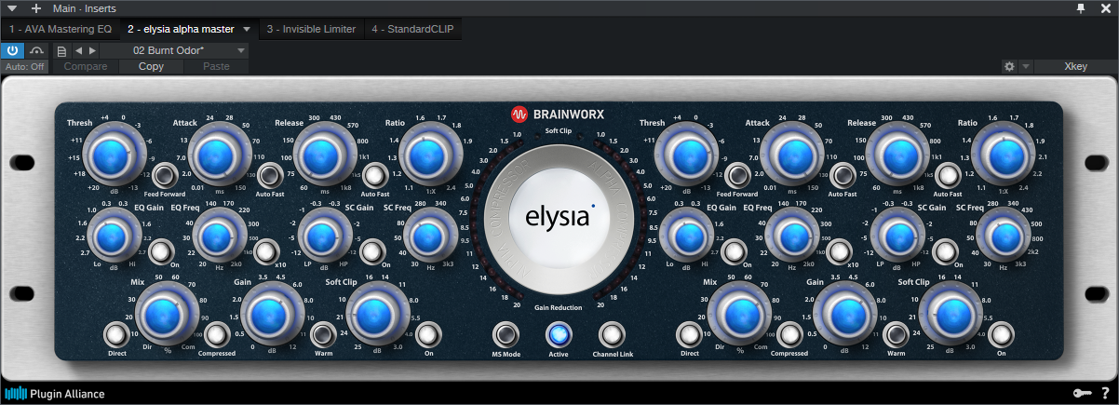Click left Mix Direct button
Screen dimensions: 1119x405
click(x=115, y=334)
